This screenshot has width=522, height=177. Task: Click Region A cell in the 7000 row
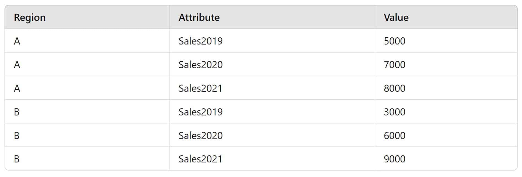(x=87, y=64)
